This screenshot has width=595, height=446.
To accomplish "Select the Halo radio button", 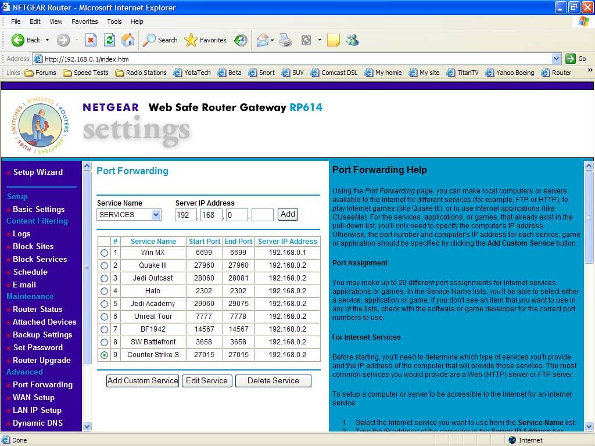I will 104,291.
